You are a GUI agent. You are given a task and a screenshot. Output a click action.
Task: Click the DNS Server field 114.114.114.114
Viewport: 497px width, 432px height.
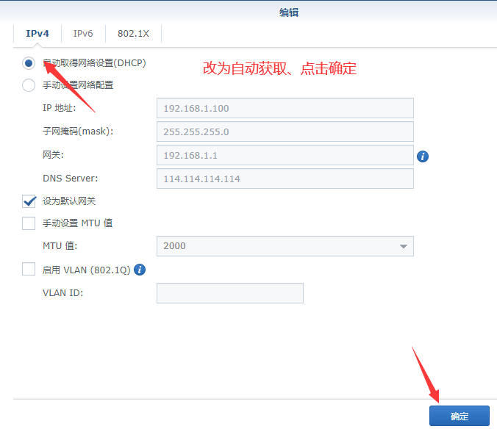pyautogui.click(x=285, y=179)
